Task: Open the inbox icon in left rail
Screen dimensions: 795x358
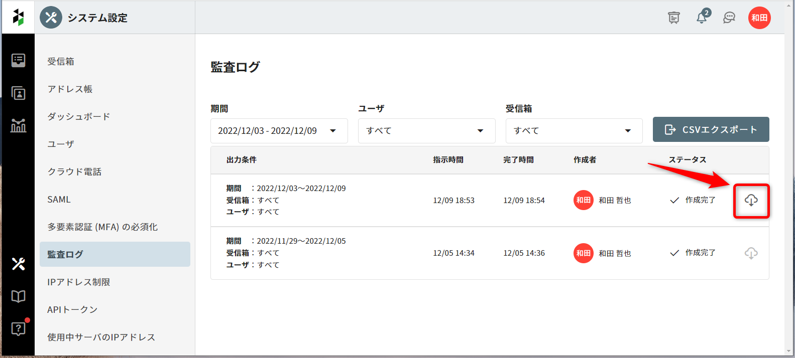Action: 18,61
